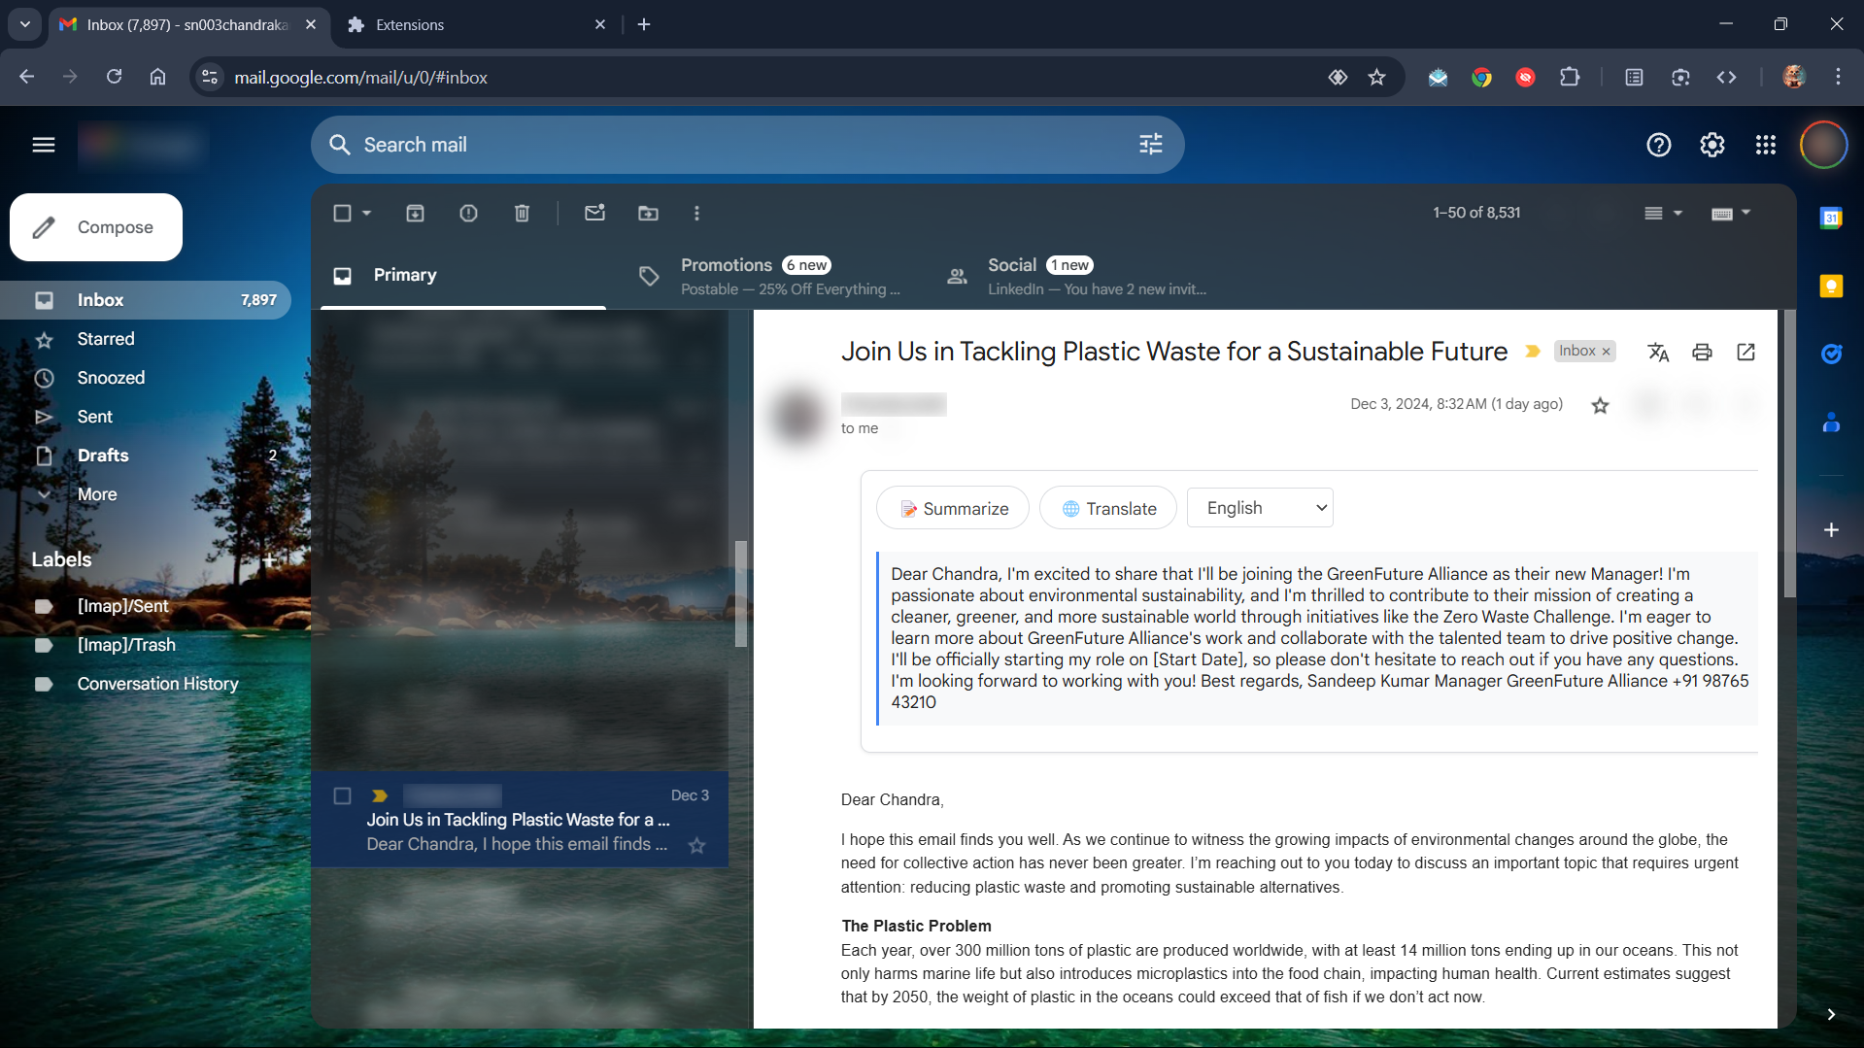Open Gmail Support help icon
Image resolution: width=1864 pixels, height=1048 pixels.
tap(1659, 145)
